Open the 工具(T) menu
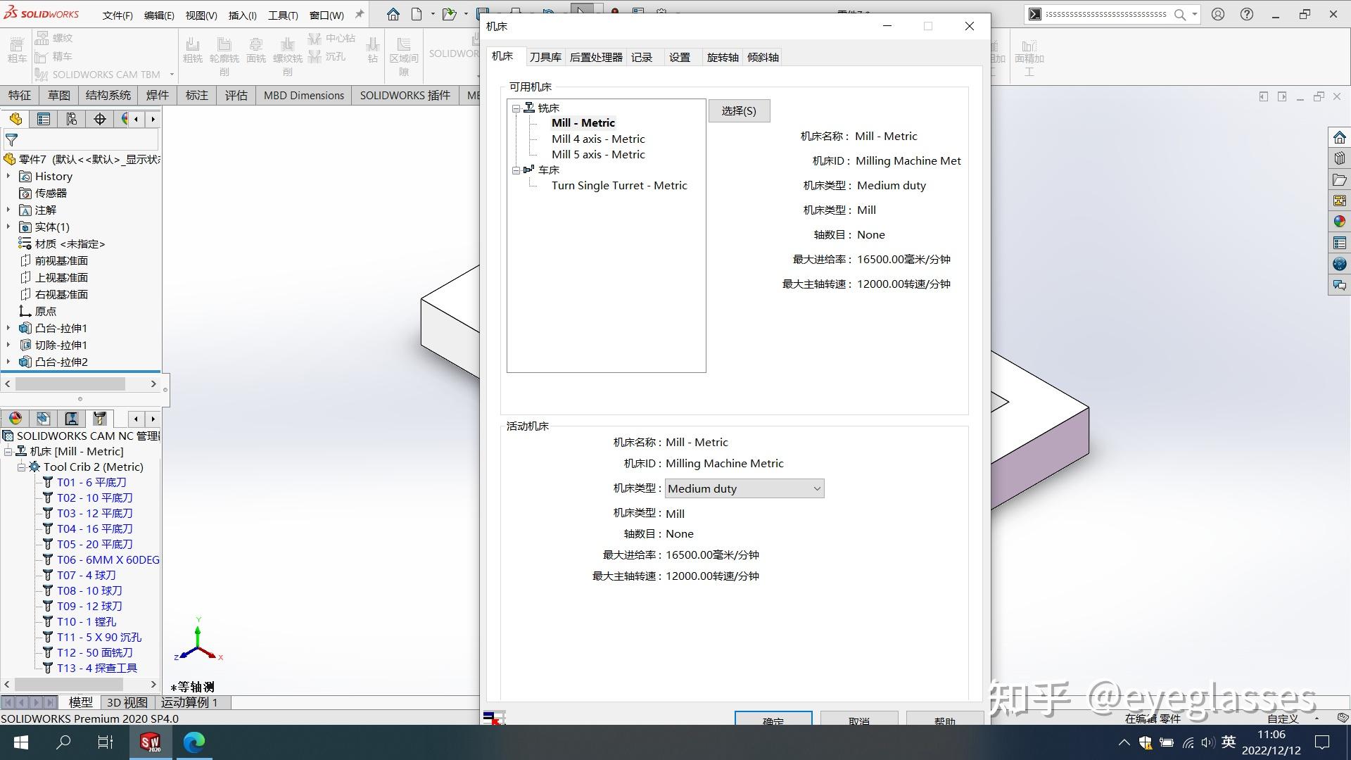 pos(283,15)
